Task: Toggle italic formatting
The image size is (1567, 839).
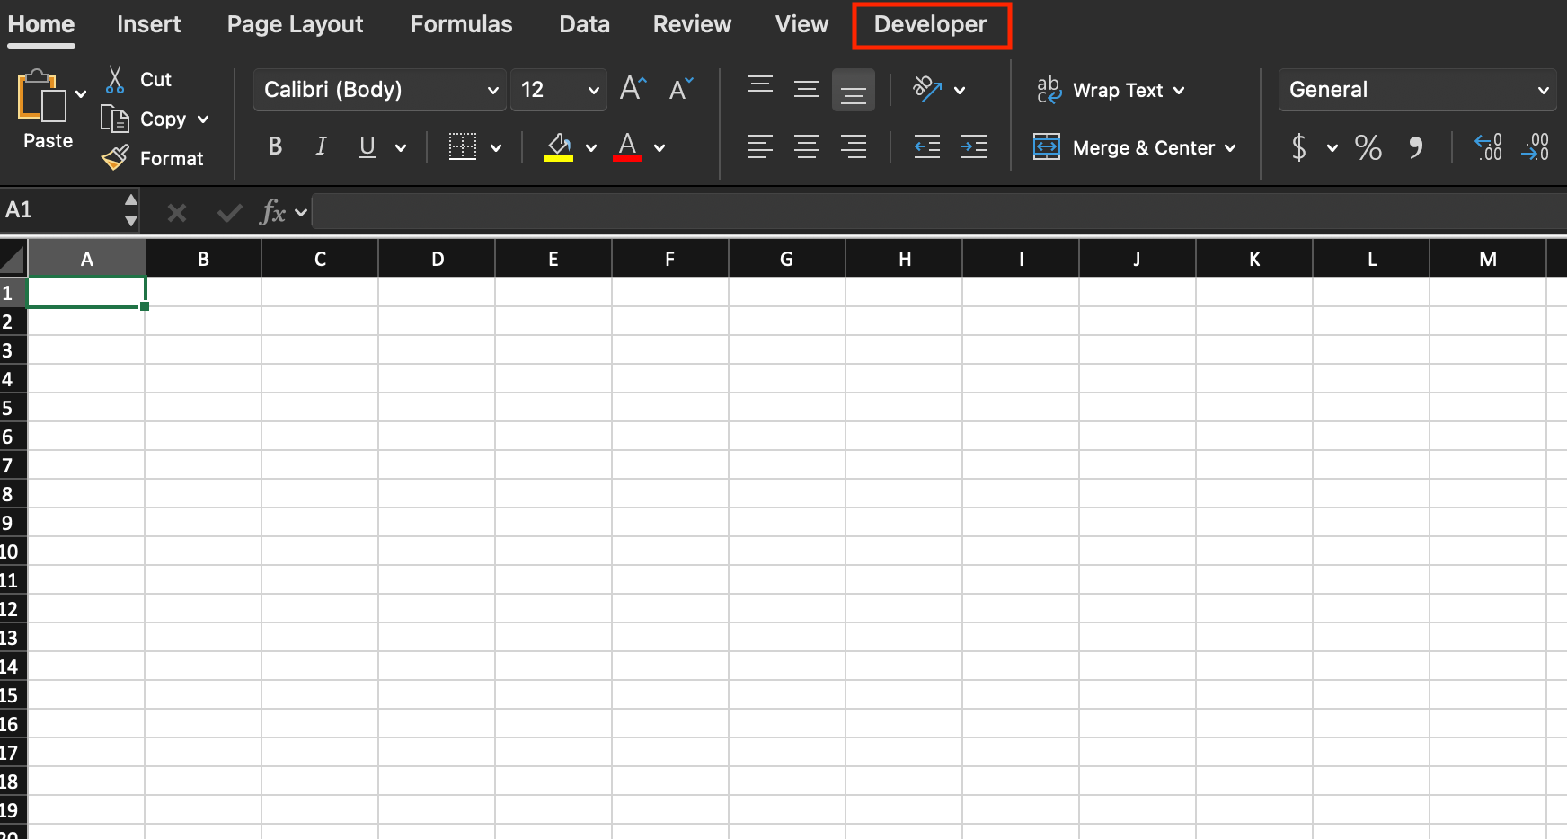Action: [x=321, y=146]
